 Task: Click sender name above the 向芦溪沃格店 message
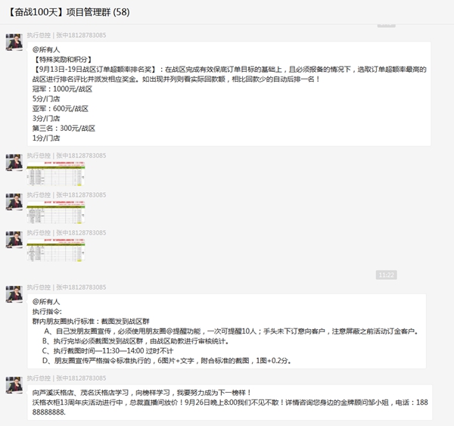point(67,378)
